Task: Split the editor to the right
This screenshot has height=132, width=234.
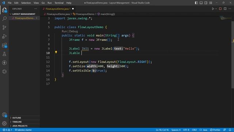Action: coord(225,9)
